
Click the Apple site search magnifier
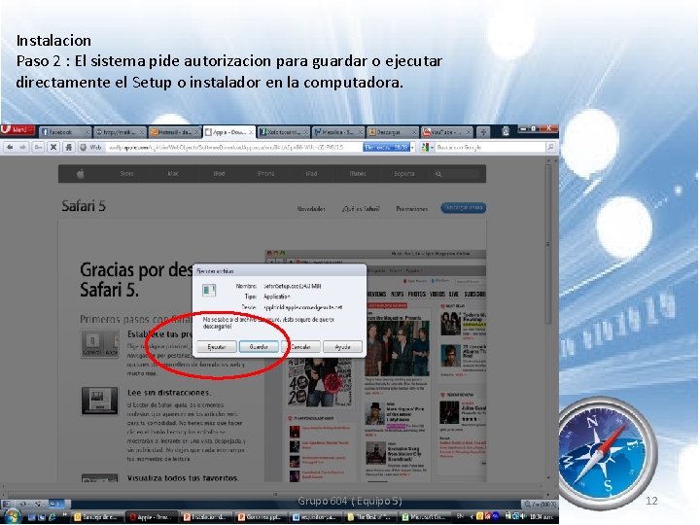[x=438, y=174]
